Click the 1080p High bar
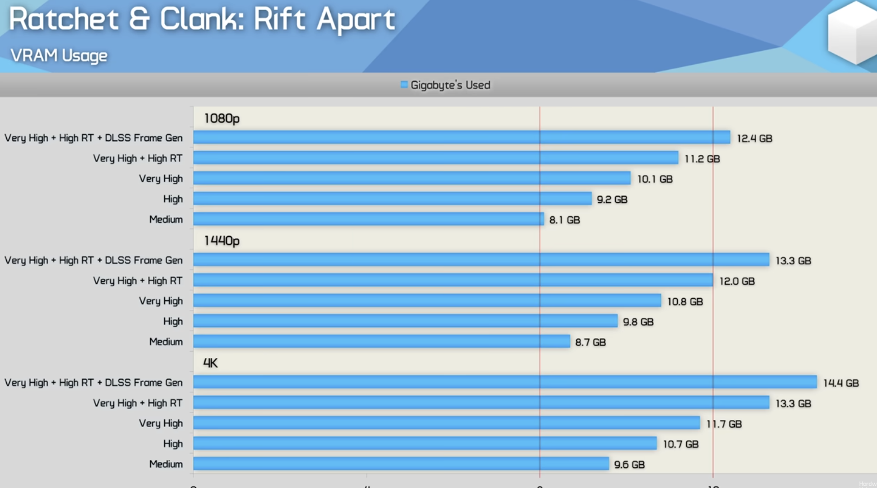Image resolution: width=877 pixels, height=488 pixels. click(x=392, y=198)
